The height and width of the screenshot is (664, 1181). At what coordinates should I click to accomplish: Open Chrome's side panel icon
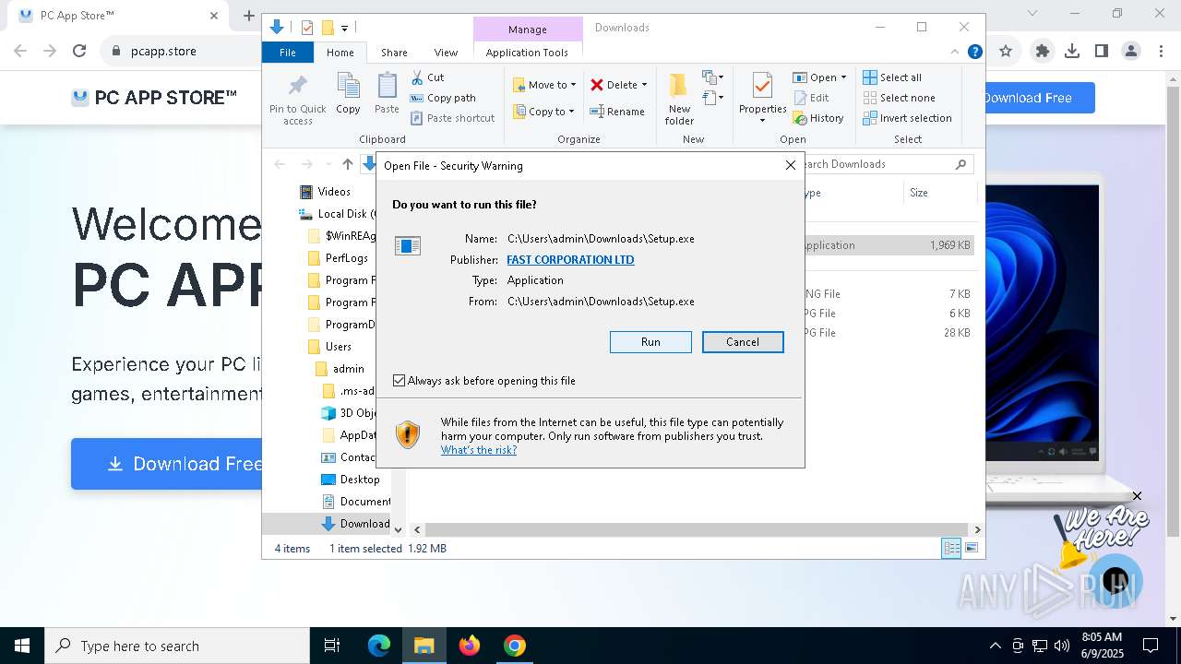(1102, 52)
